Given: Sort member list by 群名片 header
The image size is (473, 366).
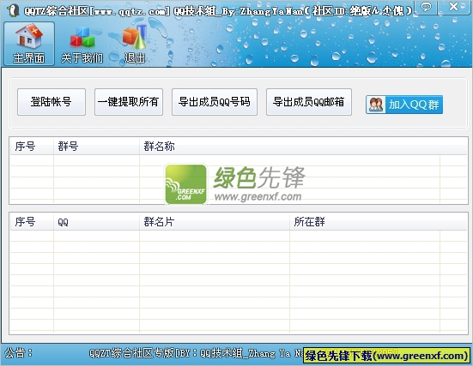Looking at the screenshot, I should [215, 222].
